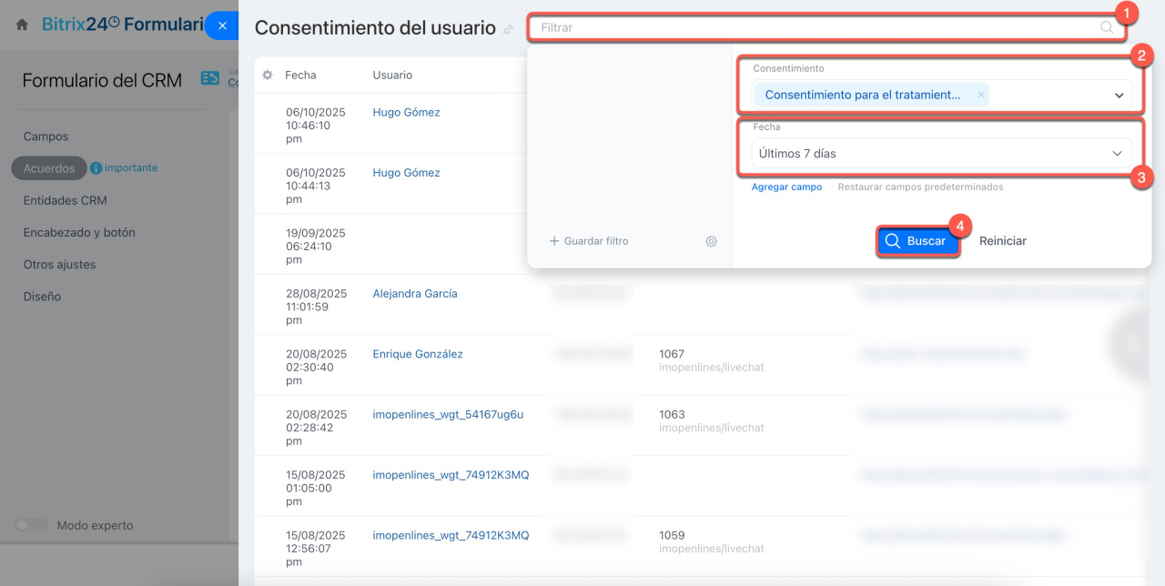Image resolution: width=1165 pixels, height=586 pixels.
Task: Click Guardar filtro
Action: [x=589, y=241]
